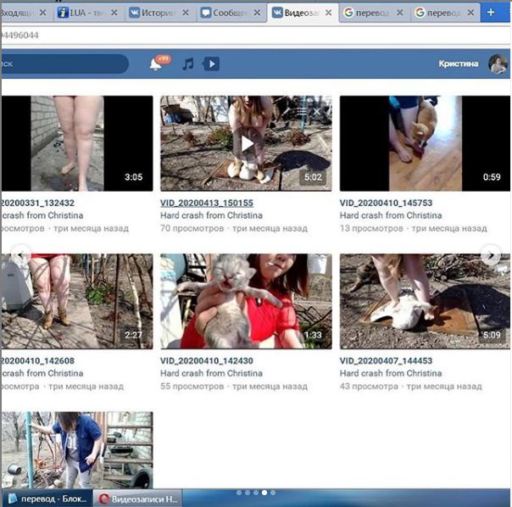Click the plus icon to open new tab
This screenshot has height=507, width=512.
click(x=492, y=13)
